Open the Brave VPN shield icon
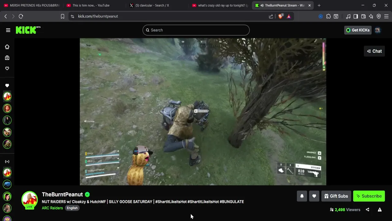Image resolution: width=392 pixels, height=221 pixels. 379,16
